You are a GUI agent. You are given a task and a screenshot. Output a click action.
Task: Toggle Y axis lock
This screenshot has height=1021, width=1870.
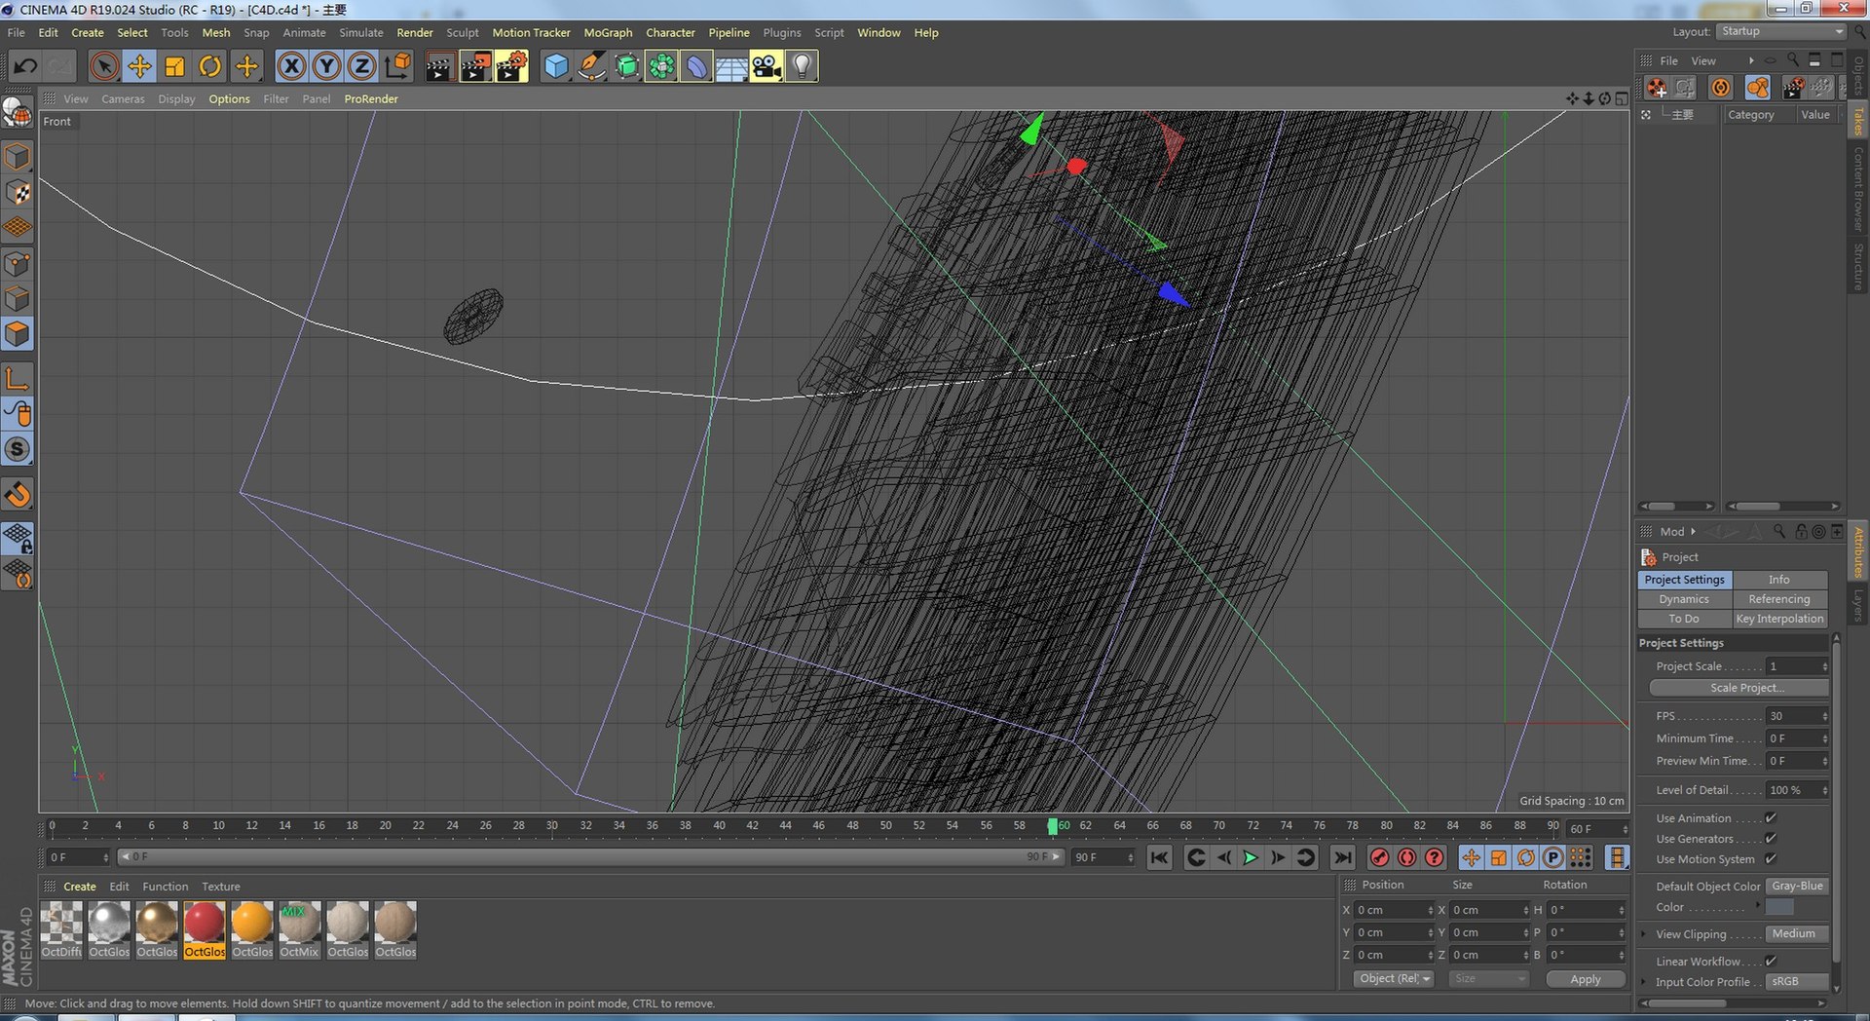pos(326,66)
